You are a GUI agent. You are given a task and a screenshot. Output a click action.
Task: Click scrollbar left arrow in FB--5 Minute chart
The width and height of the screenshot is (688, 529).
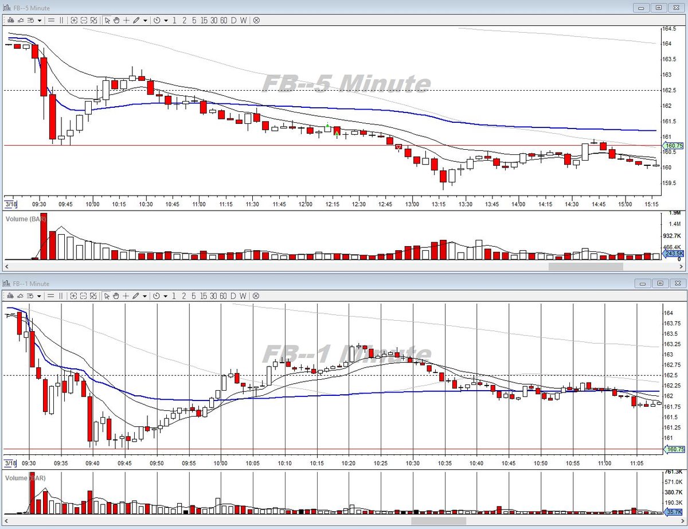(8, 266)
